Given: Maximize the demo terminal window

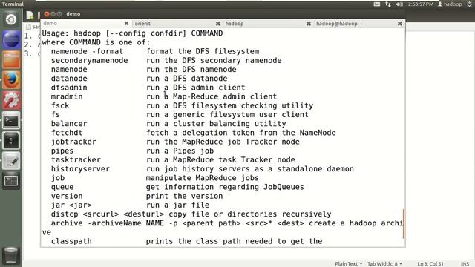Looking at the screenshot, I should [59, 14].
